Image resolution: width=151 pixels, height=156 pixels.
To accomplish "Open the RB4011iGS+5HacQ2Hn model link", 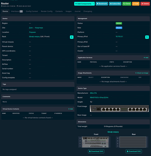I will click(99, 97).
